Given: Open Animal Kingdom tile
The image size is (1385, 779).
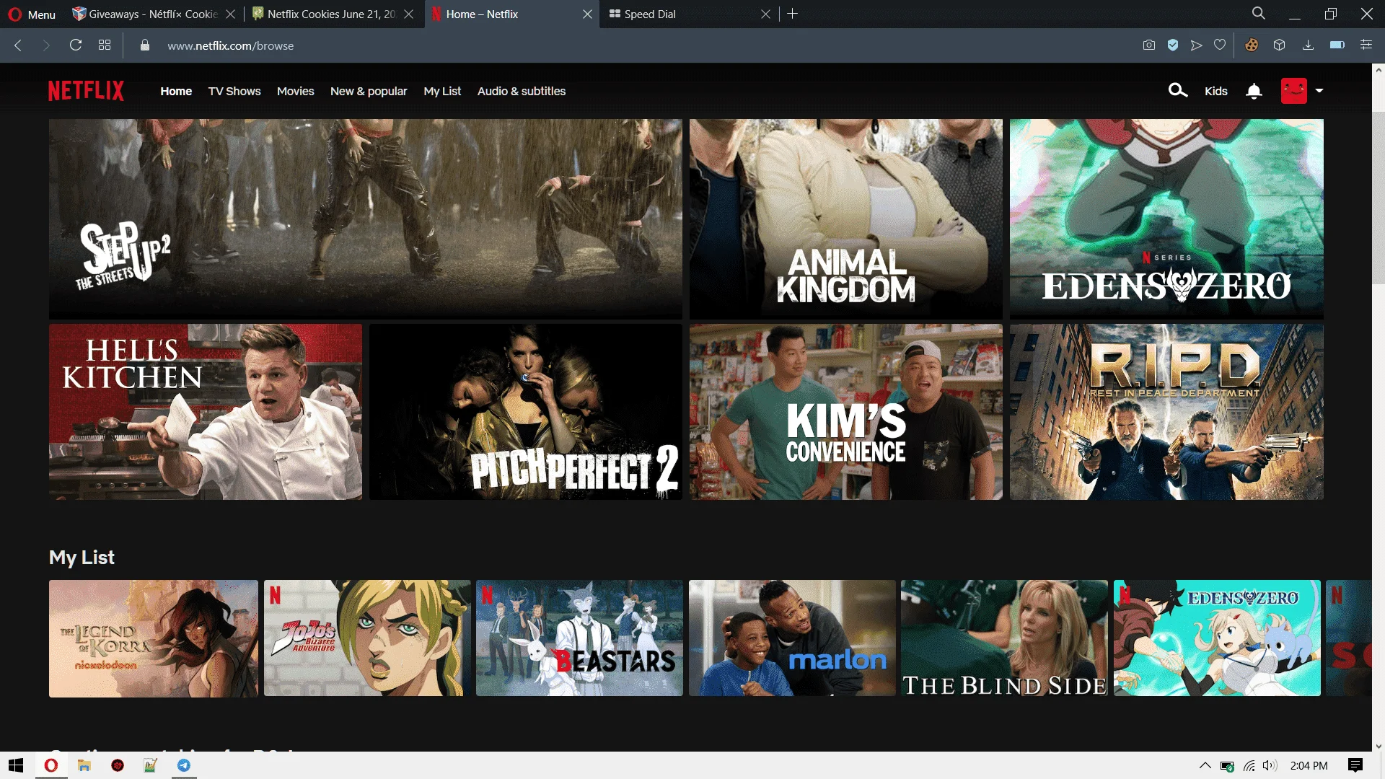Looking at the screenshot, I should point(845,219).
